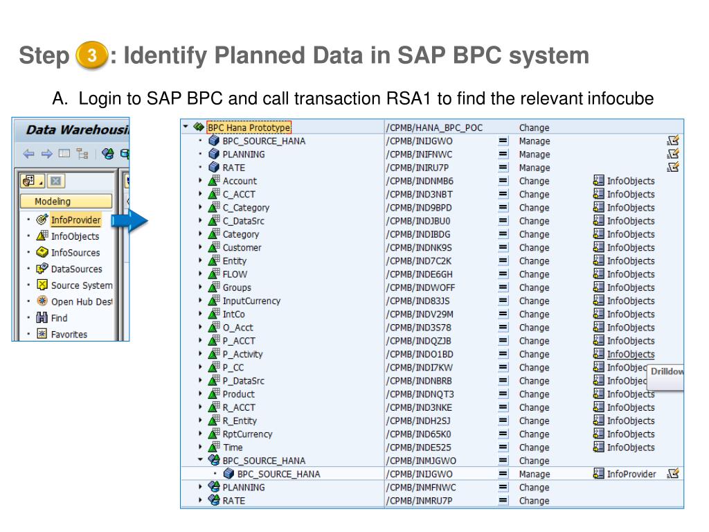Viewport: 709px width, 532px height.
Task: Click the manage icon at PLANNING /CPMB/INIFNWC row end
Action: point(673,154)
